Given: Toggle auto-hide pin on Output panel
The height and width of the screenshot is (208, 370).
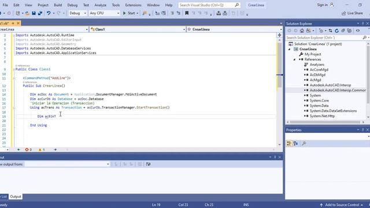Looking at the screenshot, I should (275, 157).
